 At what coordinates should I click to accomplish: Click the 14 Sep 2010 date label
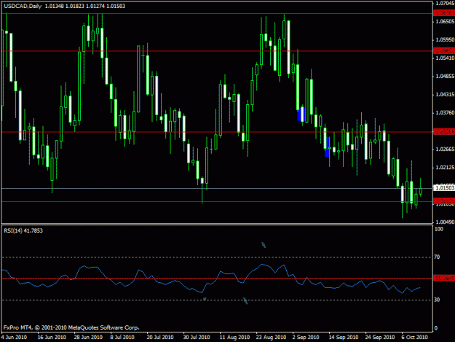344,338
